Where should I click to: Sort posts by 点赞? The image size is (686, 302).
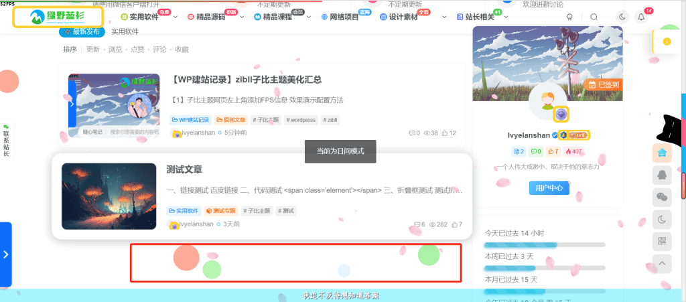[137, 50]
